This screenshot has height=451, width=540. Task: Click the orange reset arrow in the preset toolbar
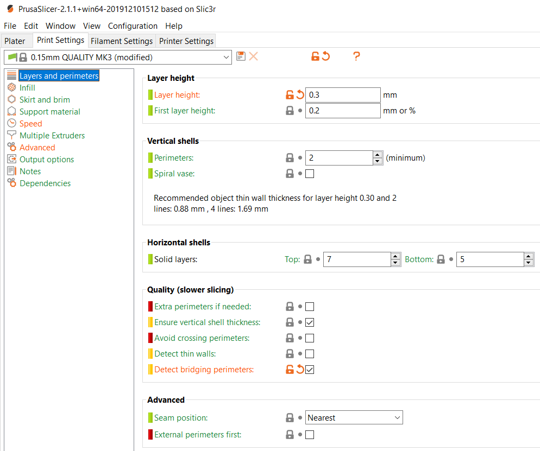coord(326,56)
